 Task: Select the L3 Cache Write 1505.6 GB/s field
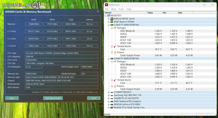coord(52,46)
